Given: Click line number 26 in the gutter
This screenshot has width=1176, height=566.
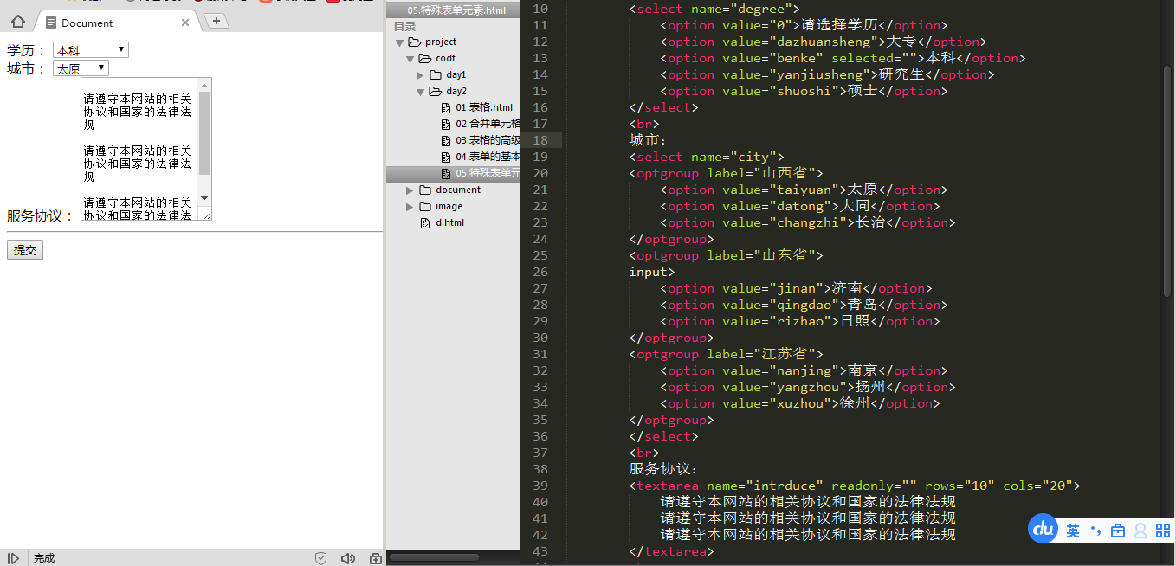Looking at the screenshot, I should coord(541,272).
